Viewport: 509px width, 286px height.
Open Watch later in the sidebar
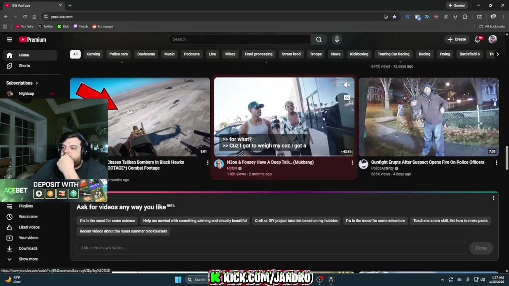pyautogui.click(x=31, y=216)
